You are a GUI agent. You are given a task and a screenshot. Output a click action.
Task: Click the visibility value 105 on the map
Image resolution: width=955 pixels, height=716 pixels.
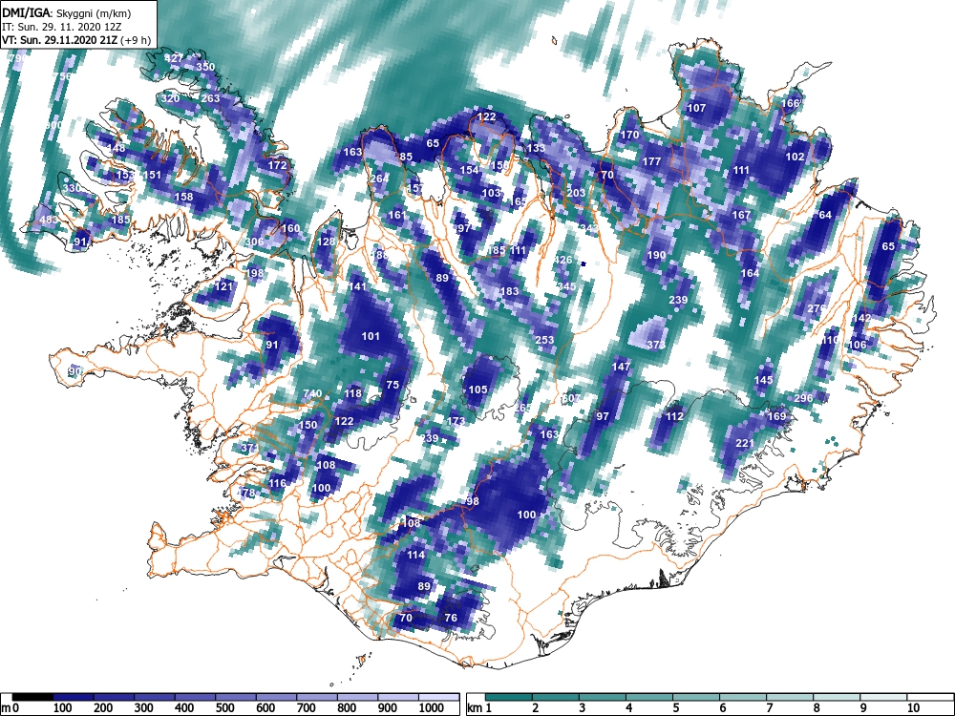[x=478, y=390]
